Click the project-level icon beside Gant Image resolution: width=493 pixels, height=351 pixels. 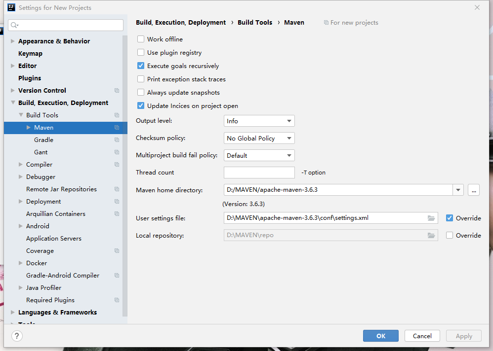point(117,152)
